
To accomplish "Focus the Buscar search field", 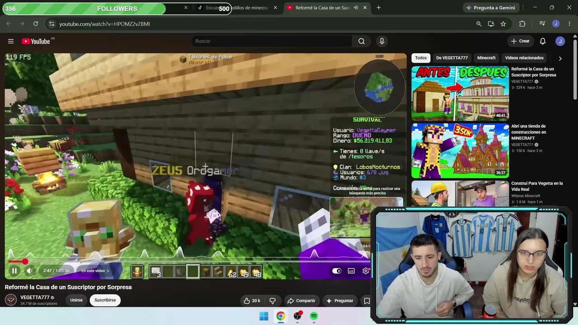I will (x=271, y=41).
